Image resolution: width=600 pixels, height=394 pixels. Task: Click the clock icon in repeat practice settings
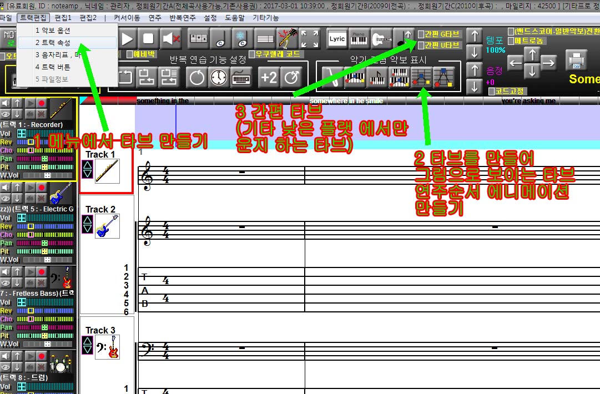point(219,78)
